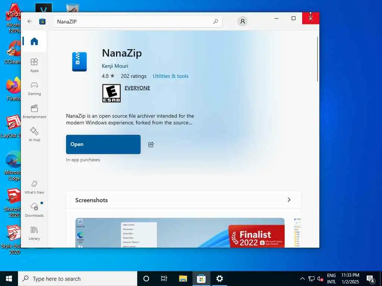Screen dimensions: 382x286
Task: Open the AI Hub section
Action: (34, 134)
